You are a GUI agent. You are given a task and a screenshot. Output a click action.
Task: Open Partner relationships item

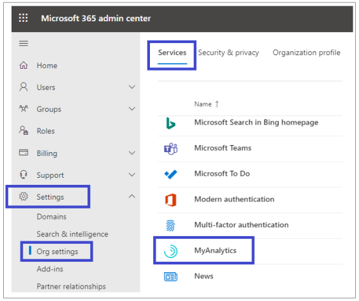(x=71, y=286)
